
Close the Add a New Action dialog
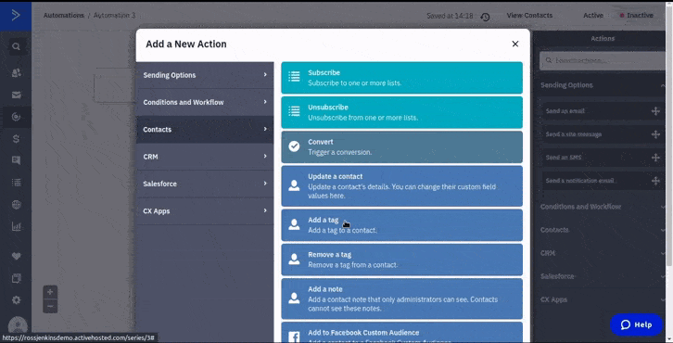515,44
